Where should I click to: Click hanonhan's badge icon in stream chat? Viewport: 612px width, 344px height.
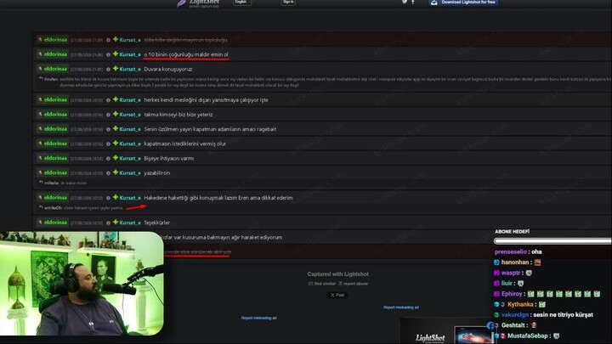496,262
